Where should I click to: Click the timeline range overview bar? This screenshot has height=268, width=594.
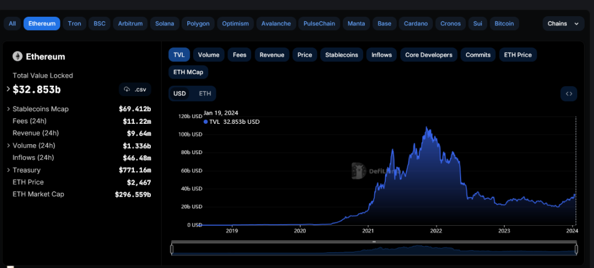point(374,249)
